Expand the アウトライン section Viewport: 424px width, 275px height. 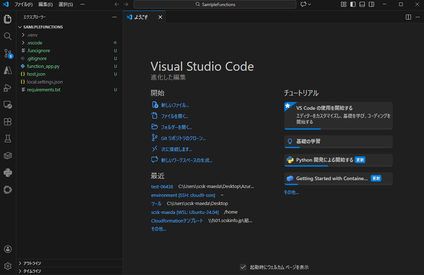(32, 263)
